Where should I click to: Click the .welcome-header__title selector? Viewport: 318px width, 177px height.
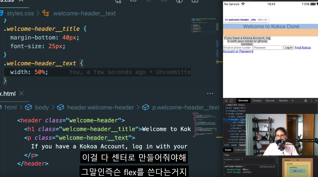coord(42,29)
